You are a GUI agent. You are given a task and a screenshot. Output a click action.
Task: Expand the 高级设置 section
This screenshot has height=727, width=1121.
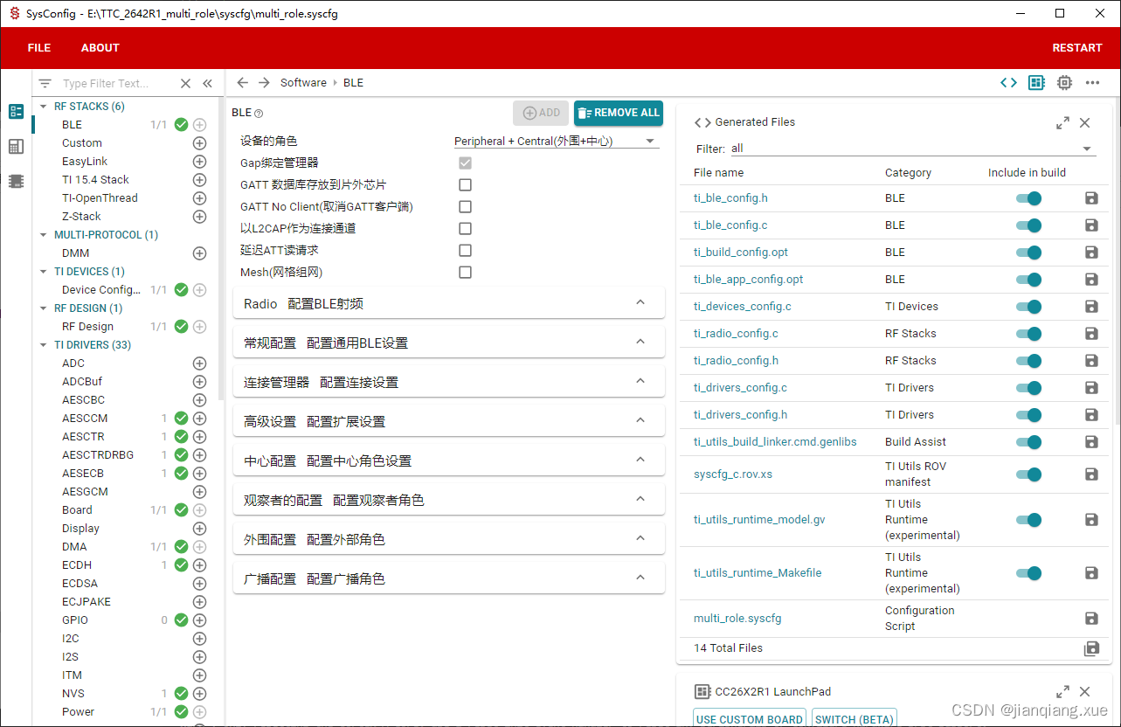449,421
